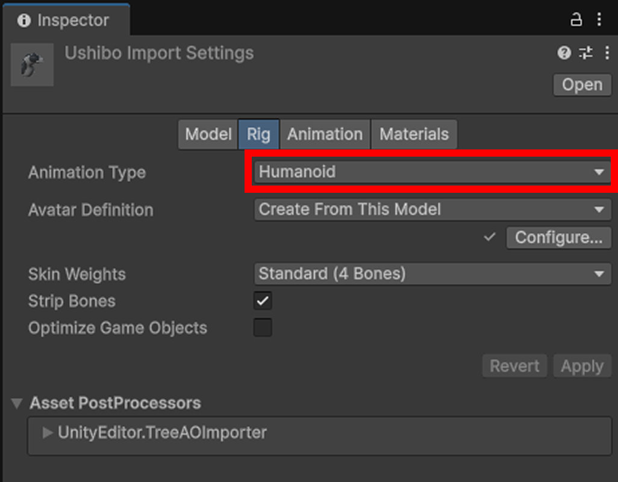618x482 pixels.
Task: Open the Inspector tab kebab menu
Action: coord(599,19)
